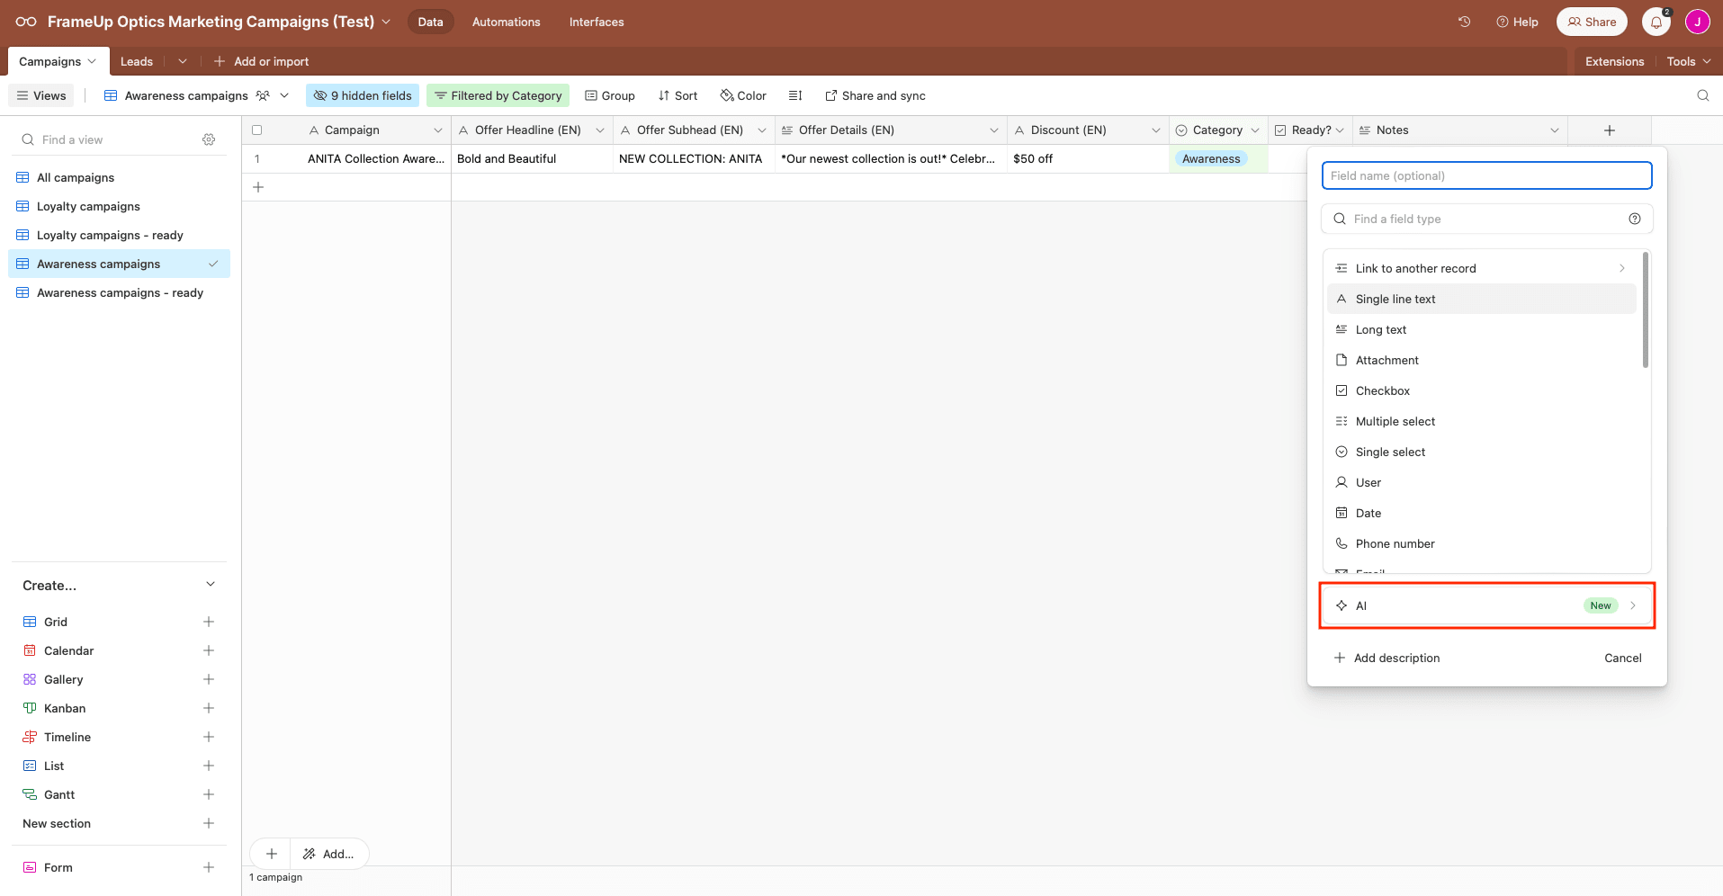Open the search icon above the grid
Screen dimensions: 1723x896
point(1702,95)
